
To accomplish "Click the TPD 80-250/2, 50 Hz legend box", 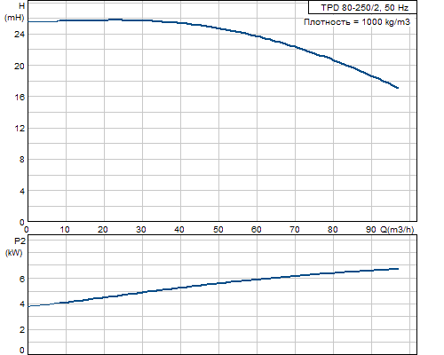I will (x=362, y=7).
